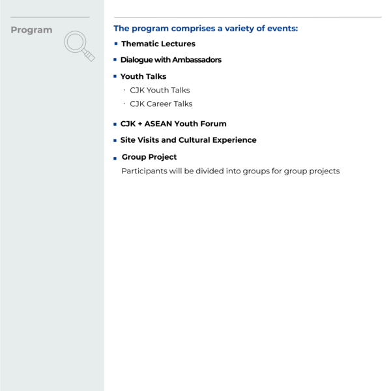Image resolution: width=391 pixels, height=391 pixels.
Task: Click the blue bullet before Thematic Lectures
Action: tap(116, 44)
